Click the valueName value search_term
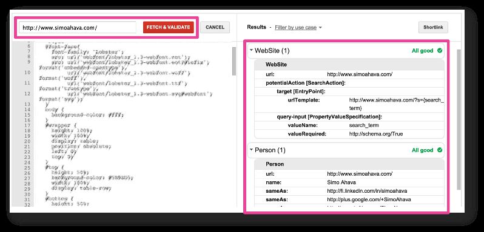The height and width of the screenshot is (232, 484). [x=364, y=126]
